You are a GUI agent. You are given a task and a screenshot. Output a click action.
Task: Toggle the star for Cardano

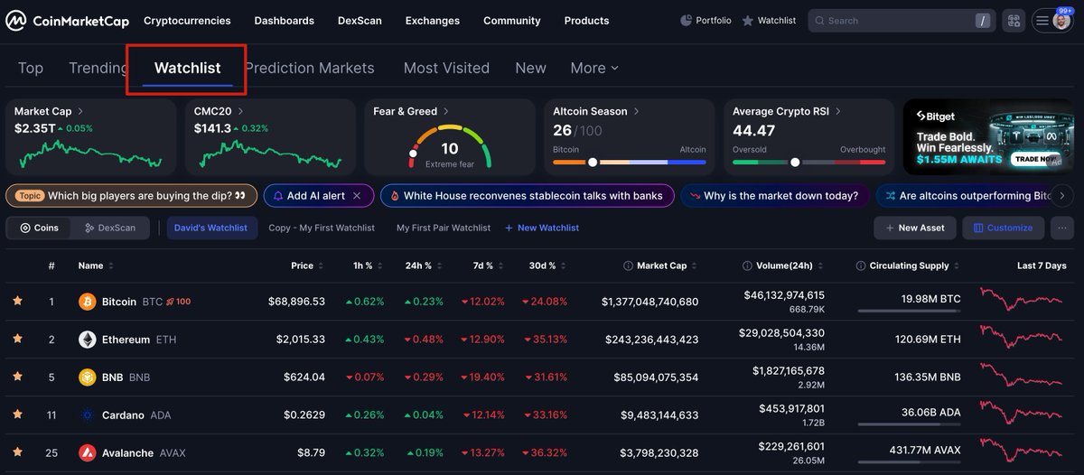click(17, 415)
